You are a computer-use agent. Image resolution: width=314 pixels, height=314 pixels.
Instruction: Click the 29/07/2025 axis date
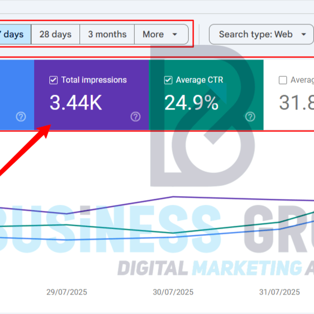click(67, 292)
